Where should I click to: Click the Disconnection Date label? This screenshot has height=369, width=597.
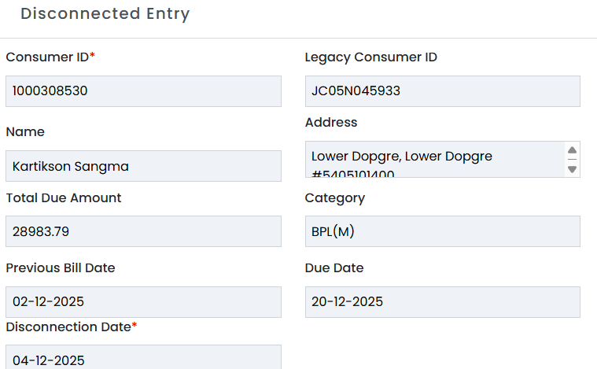click(68, 326)
